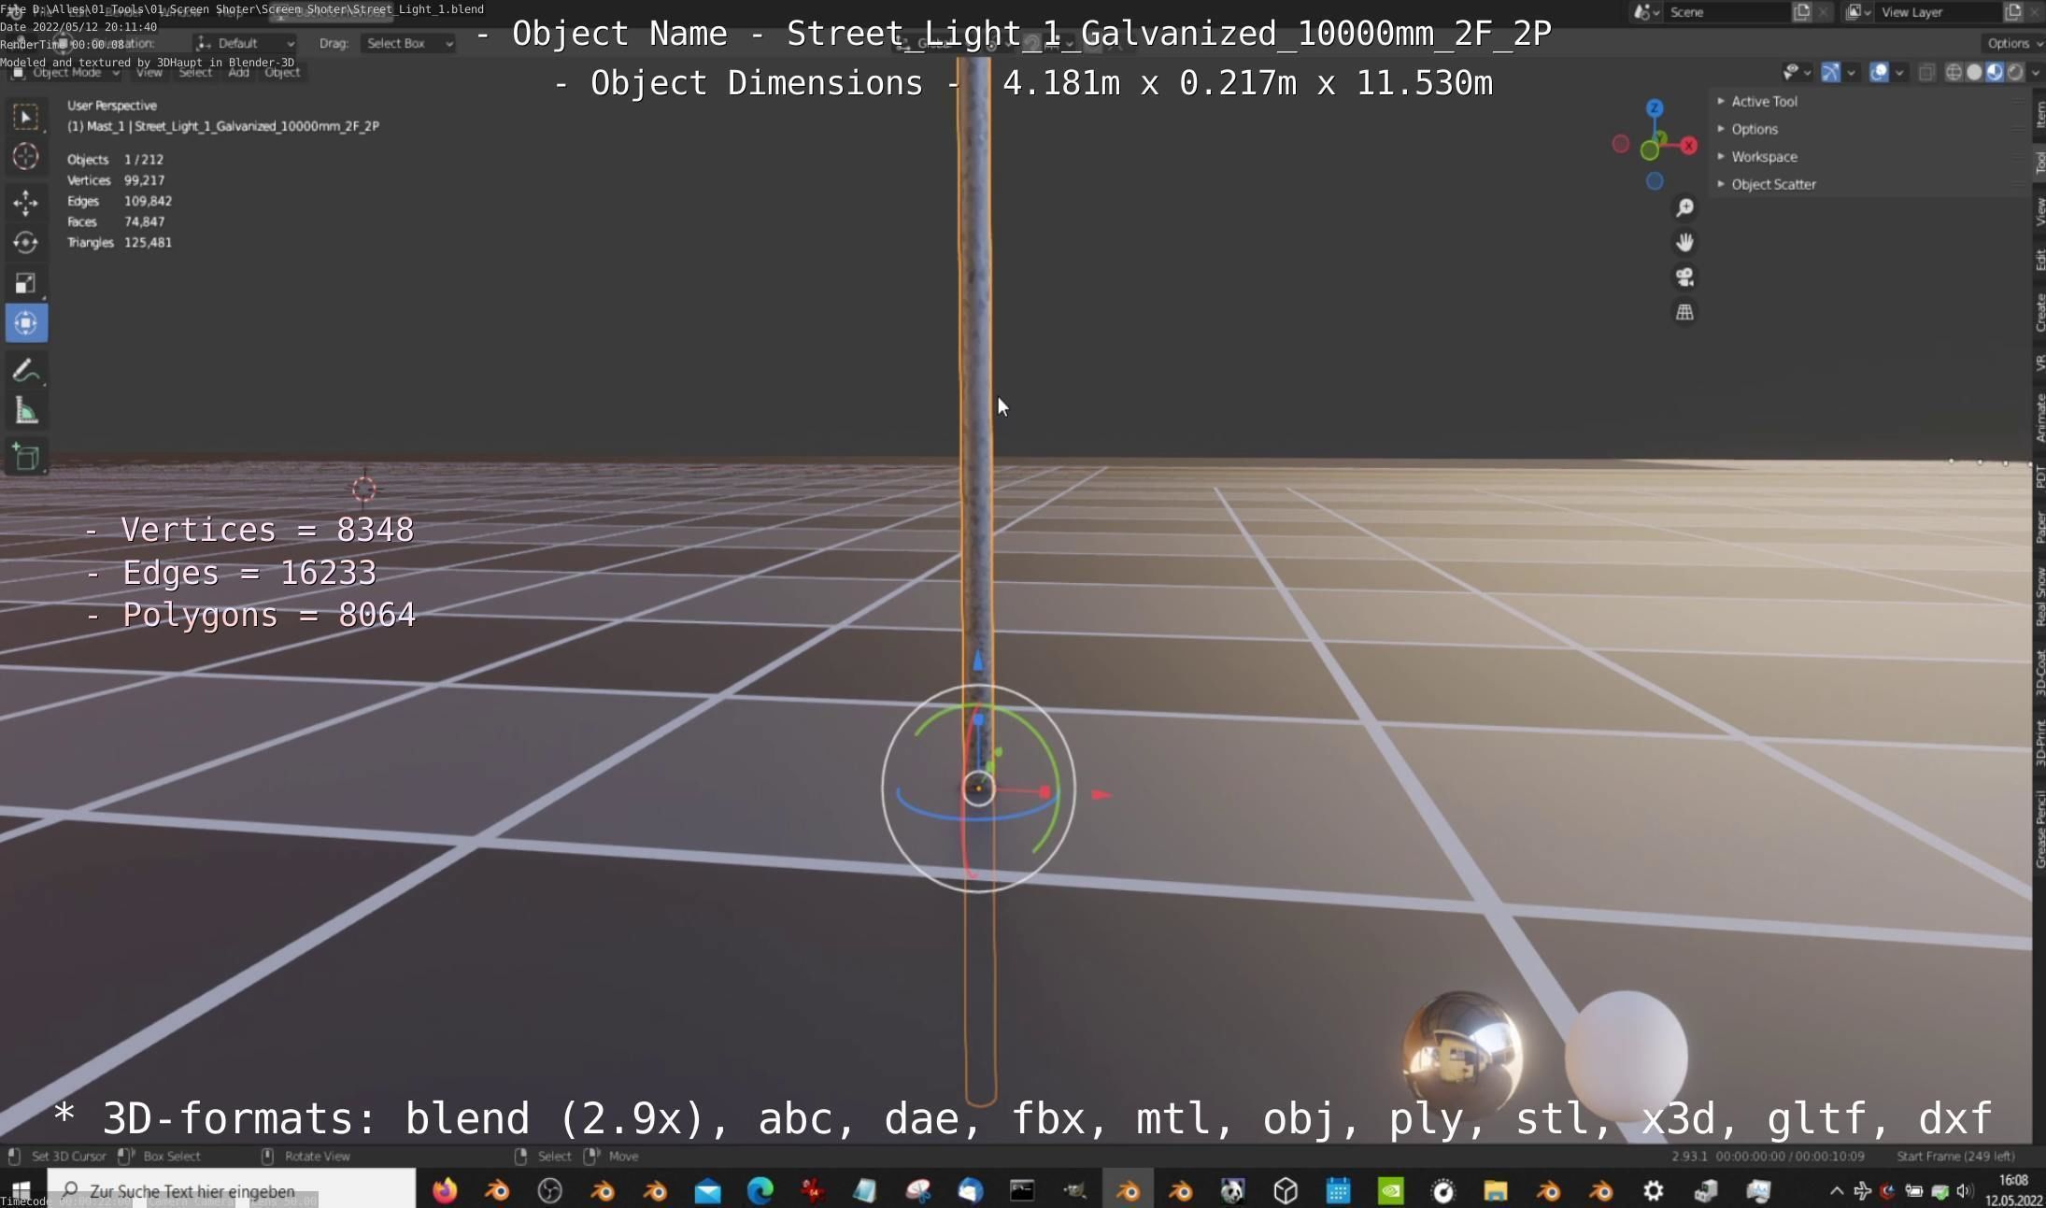Switch to the Item sidebar tab

(2039, 114)
